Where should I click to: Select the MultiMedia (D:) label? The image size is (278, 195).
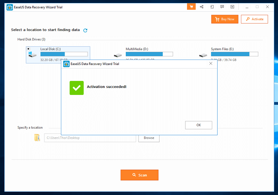[x=137, y=49]
